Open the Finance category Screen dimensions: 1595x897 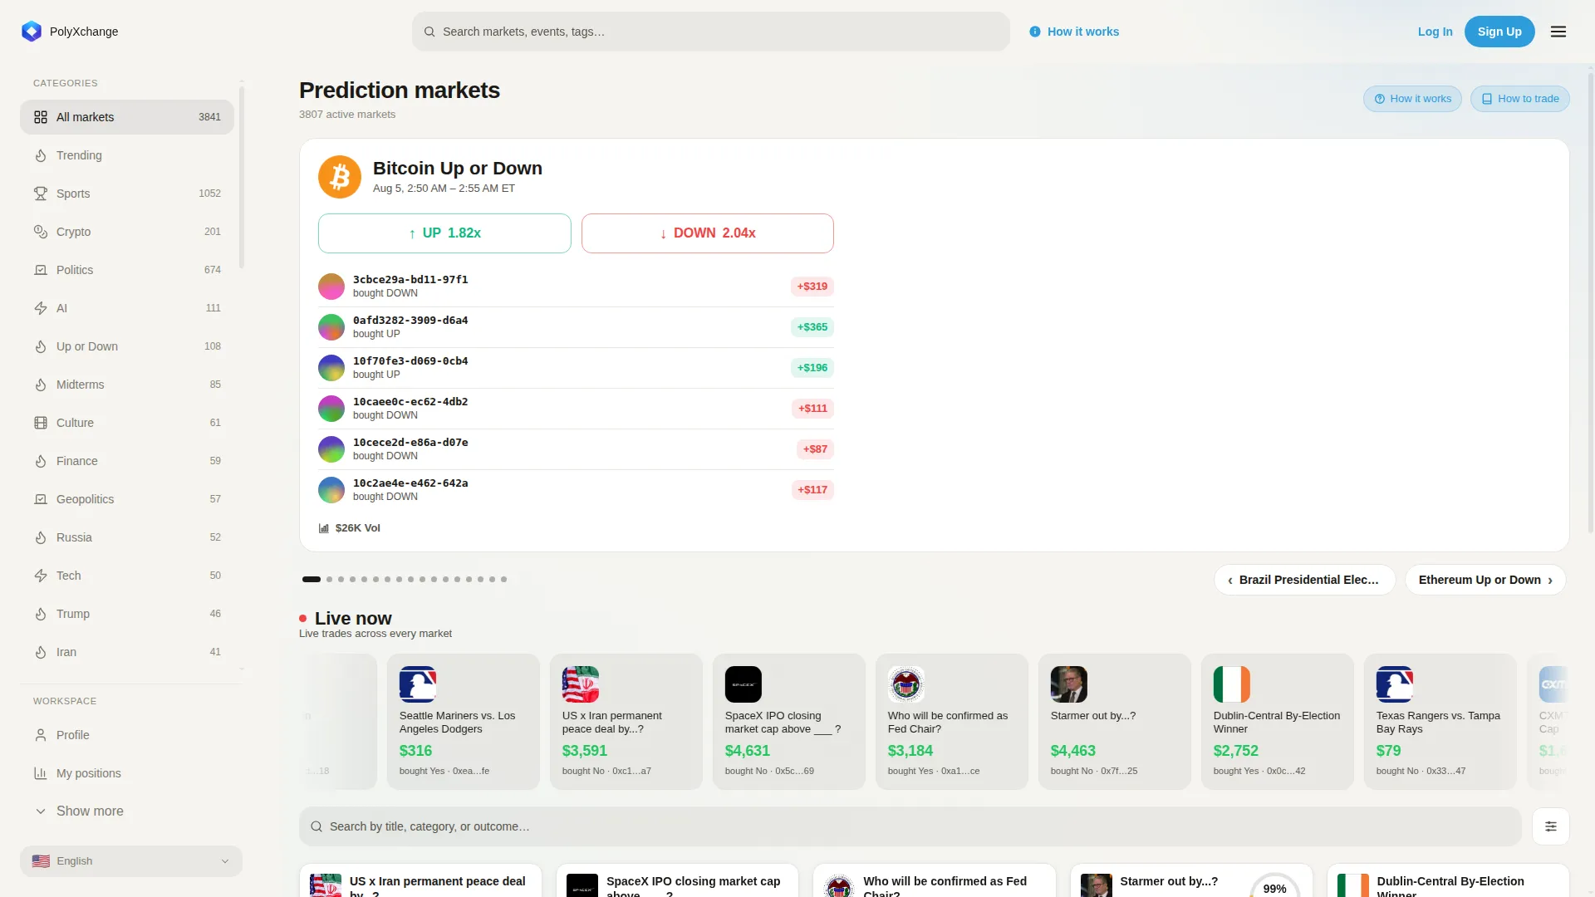click(127, 461)
